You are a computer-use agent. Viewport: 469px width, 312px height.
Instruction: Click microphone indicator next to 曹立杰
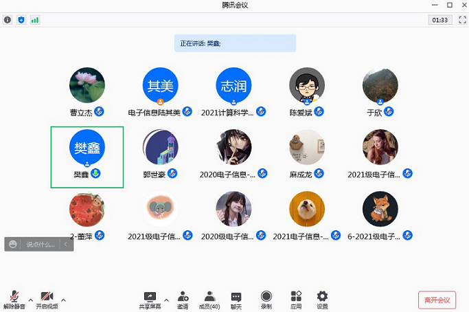100,111
